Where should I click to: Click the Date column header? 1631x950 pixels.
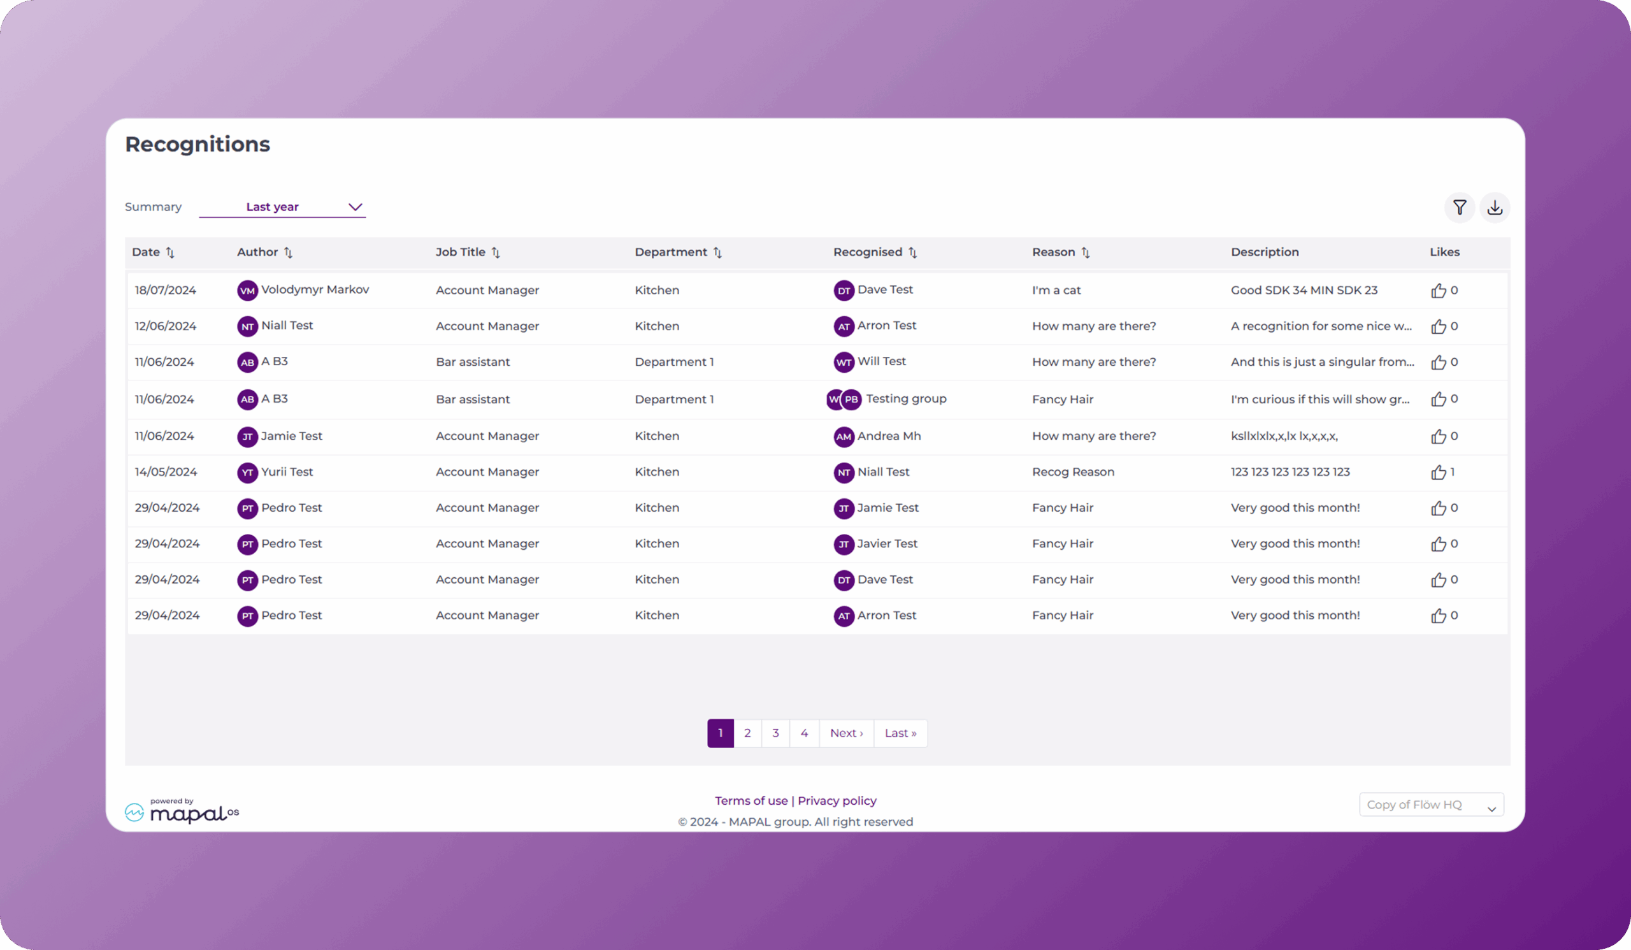[146, 252]
